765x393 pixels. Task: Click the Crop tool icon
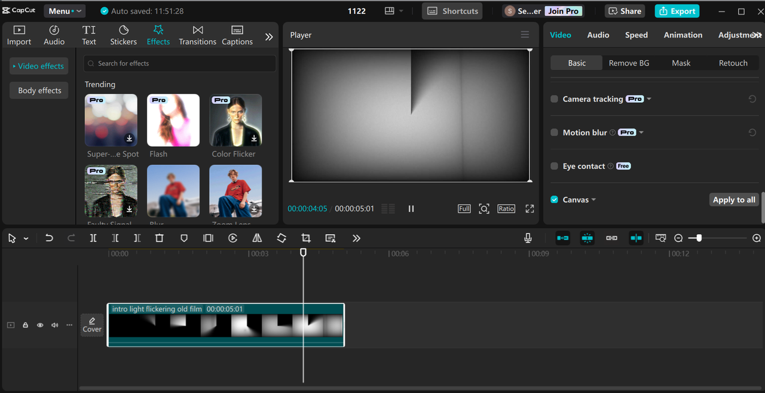(306, 238)
